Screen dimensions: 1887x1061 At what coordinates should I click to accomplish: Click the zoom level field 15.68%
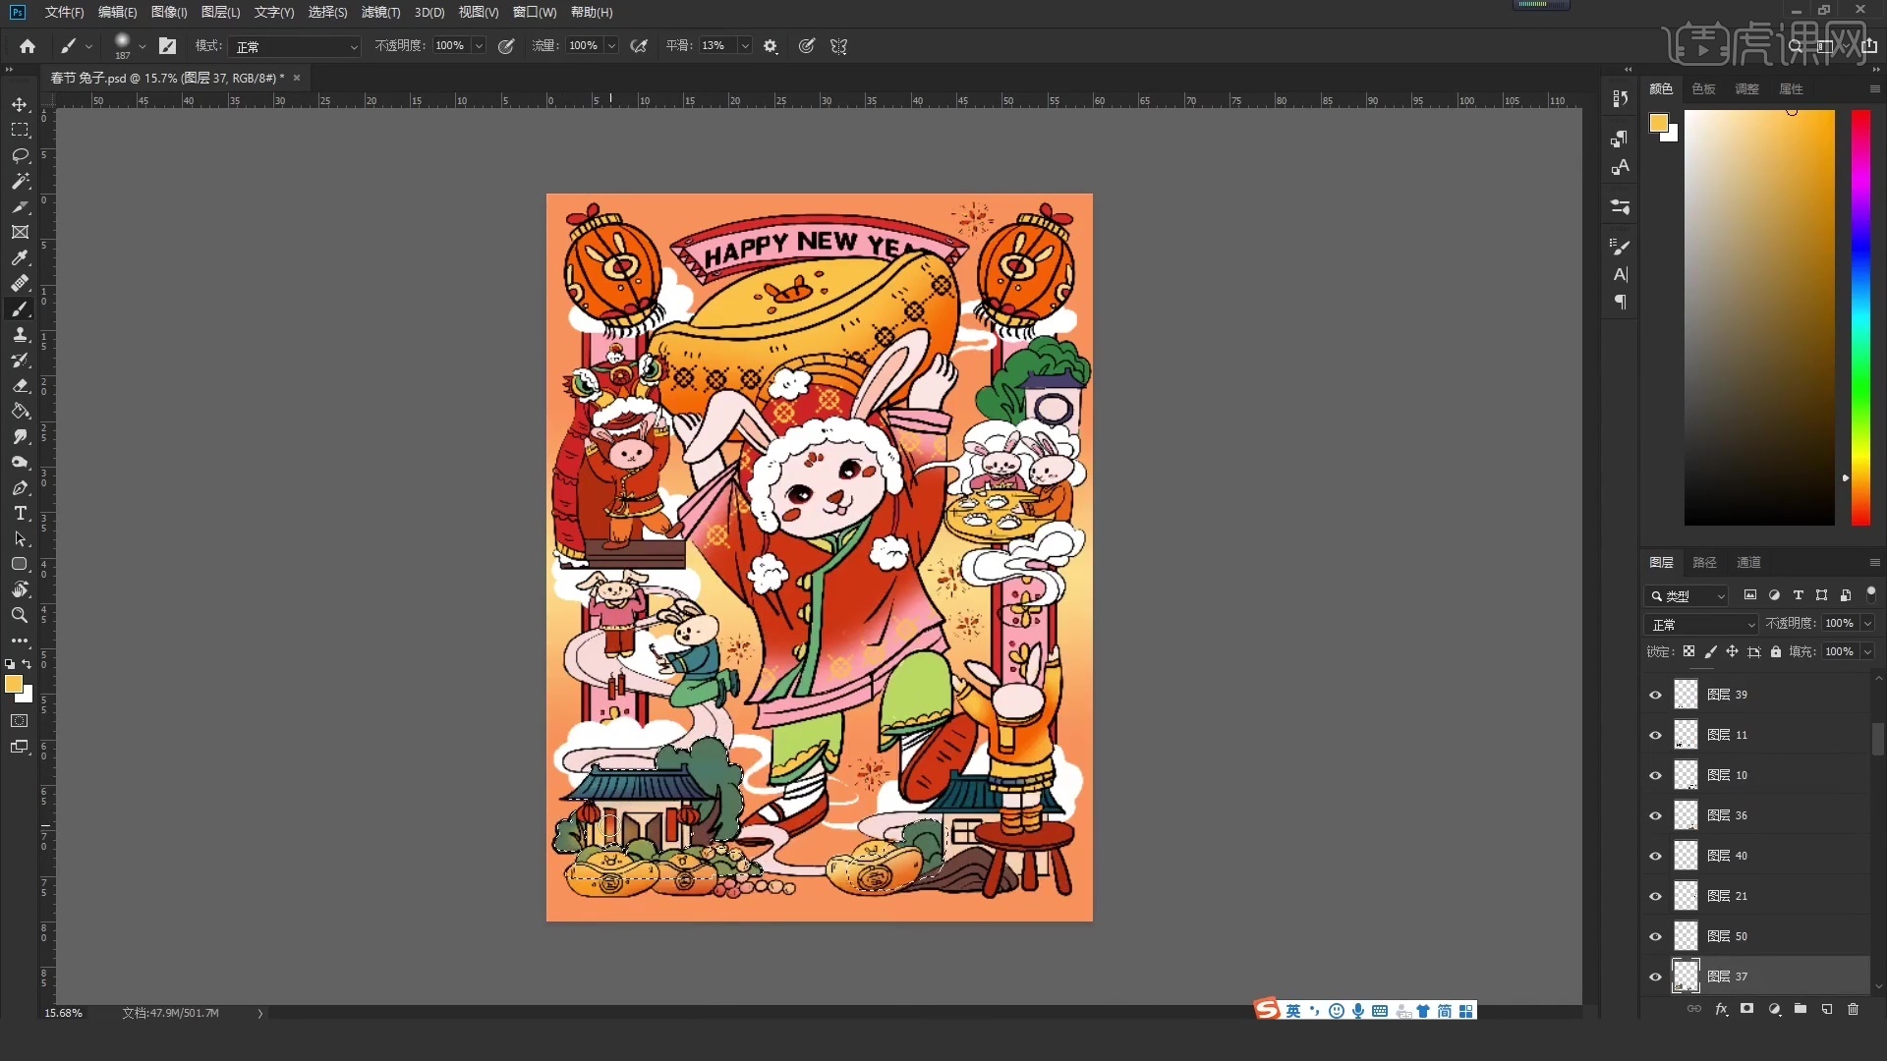tap(64, 1013)
